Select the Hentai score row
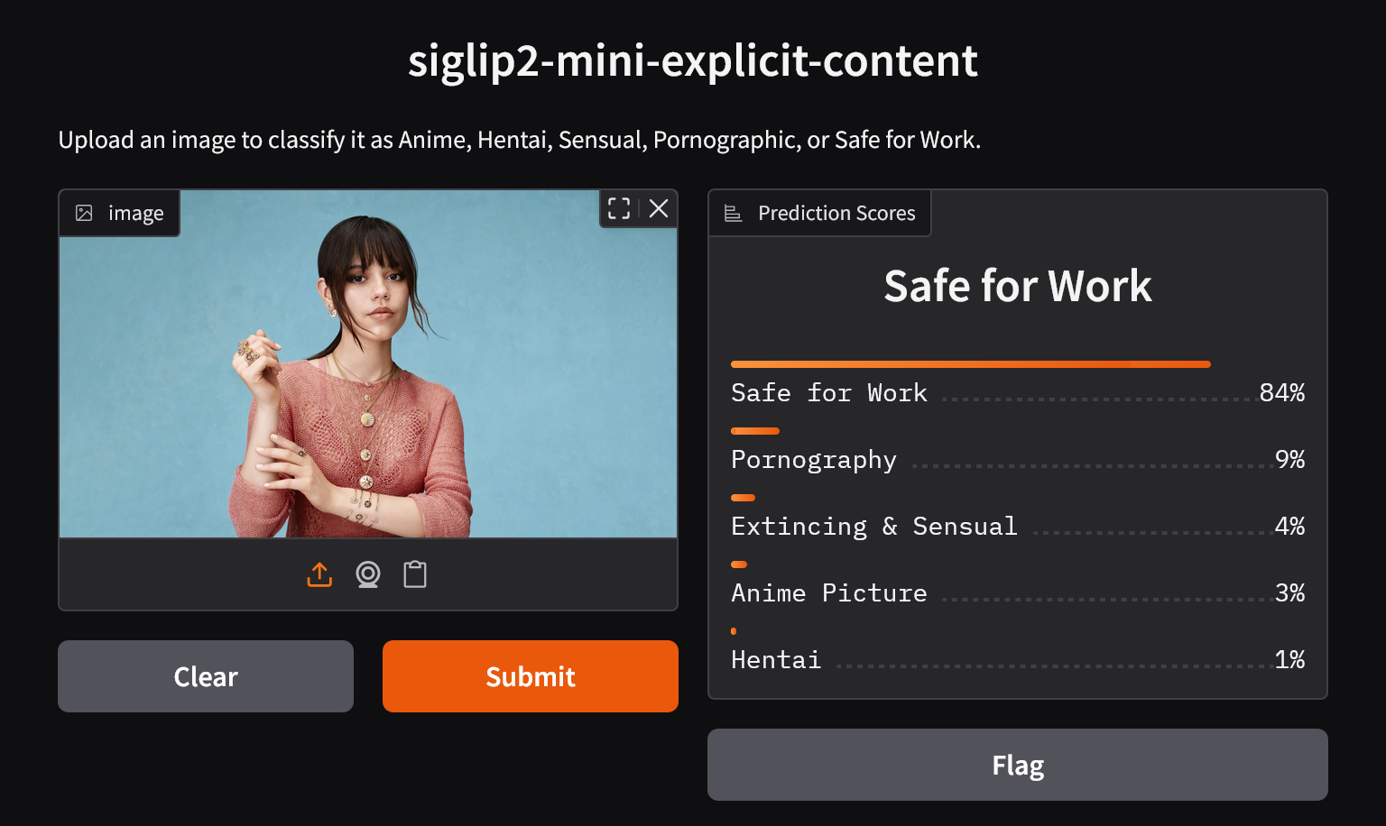1386x826 pixels. pos(776,660)
